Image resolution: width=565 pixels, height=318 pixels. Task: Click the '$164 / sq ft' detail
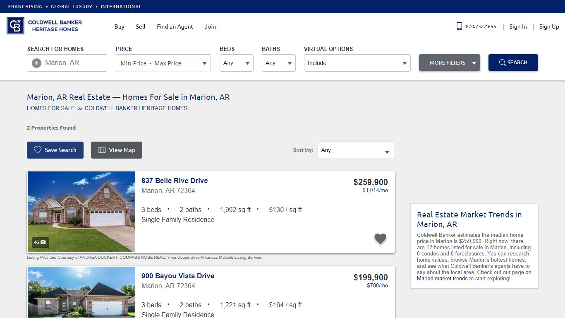[285, 305]
